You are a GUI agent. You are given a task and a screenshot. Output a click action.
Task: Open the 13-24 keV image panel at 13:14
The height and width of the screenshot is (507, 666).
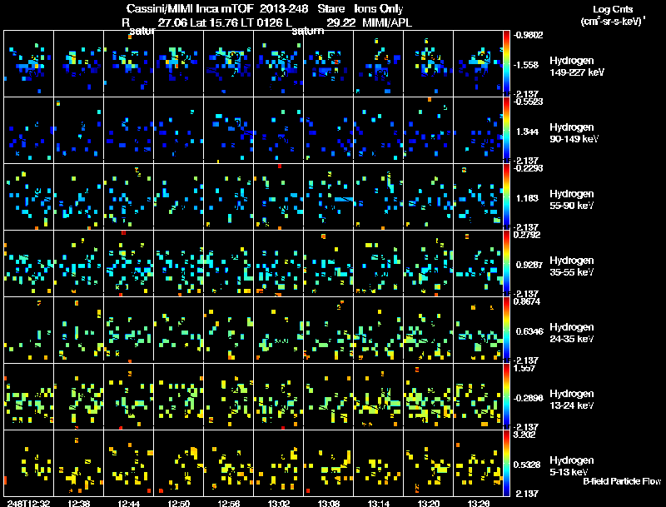tap(379, 396)
